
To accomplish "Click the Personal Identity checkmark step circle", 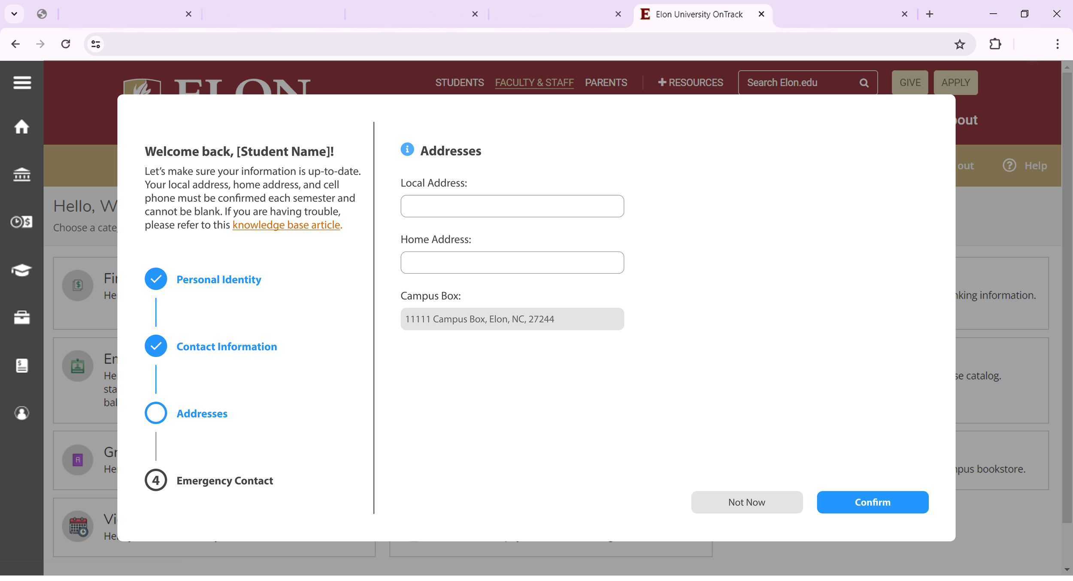I will (156, 279).
